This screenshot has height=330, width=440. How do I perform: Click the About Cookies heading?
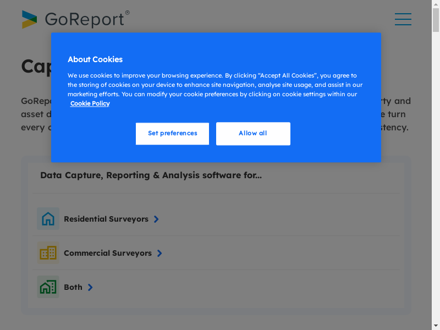click(x=95, y=59)
